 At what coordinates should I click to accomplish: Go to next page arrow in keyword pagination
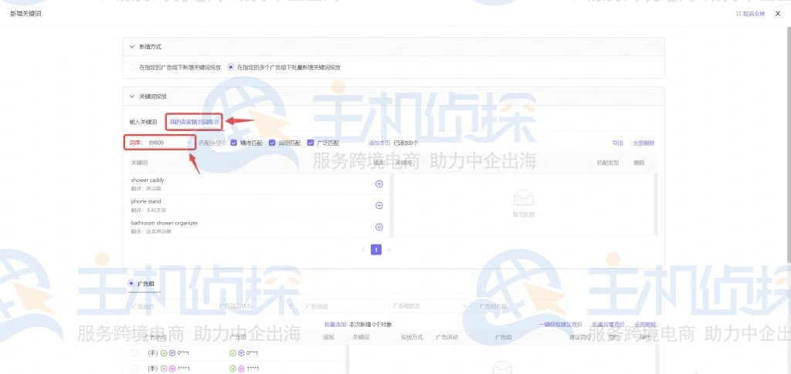389,250
